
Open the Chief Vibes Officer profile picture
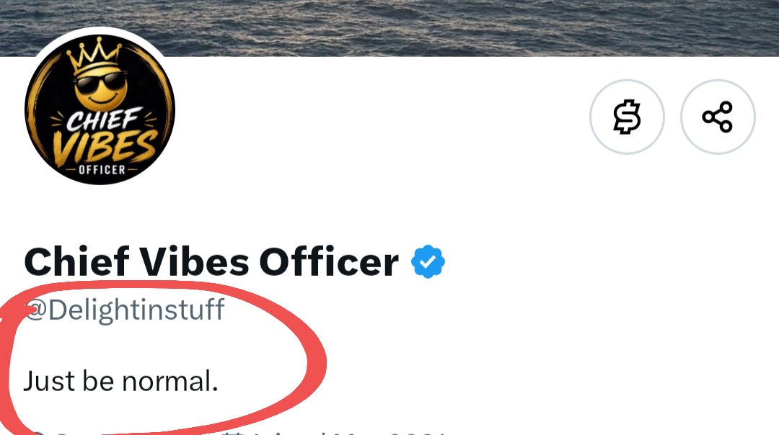click(x=100, y=109)
